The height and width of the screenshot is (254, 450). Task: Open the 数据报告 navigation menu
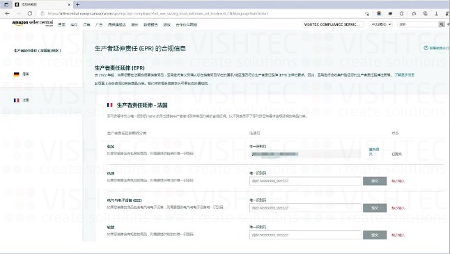(x=150, y=24)
